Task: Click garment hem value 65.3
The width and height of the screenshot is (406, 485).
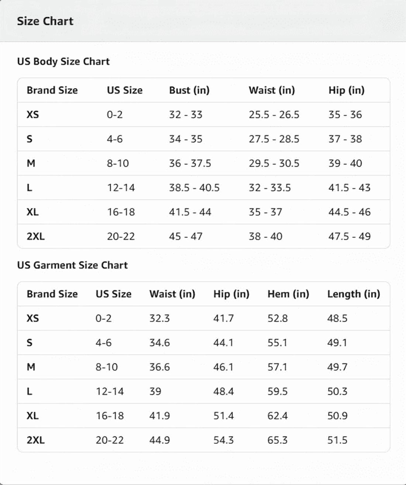Action: [x=278, y=440]
